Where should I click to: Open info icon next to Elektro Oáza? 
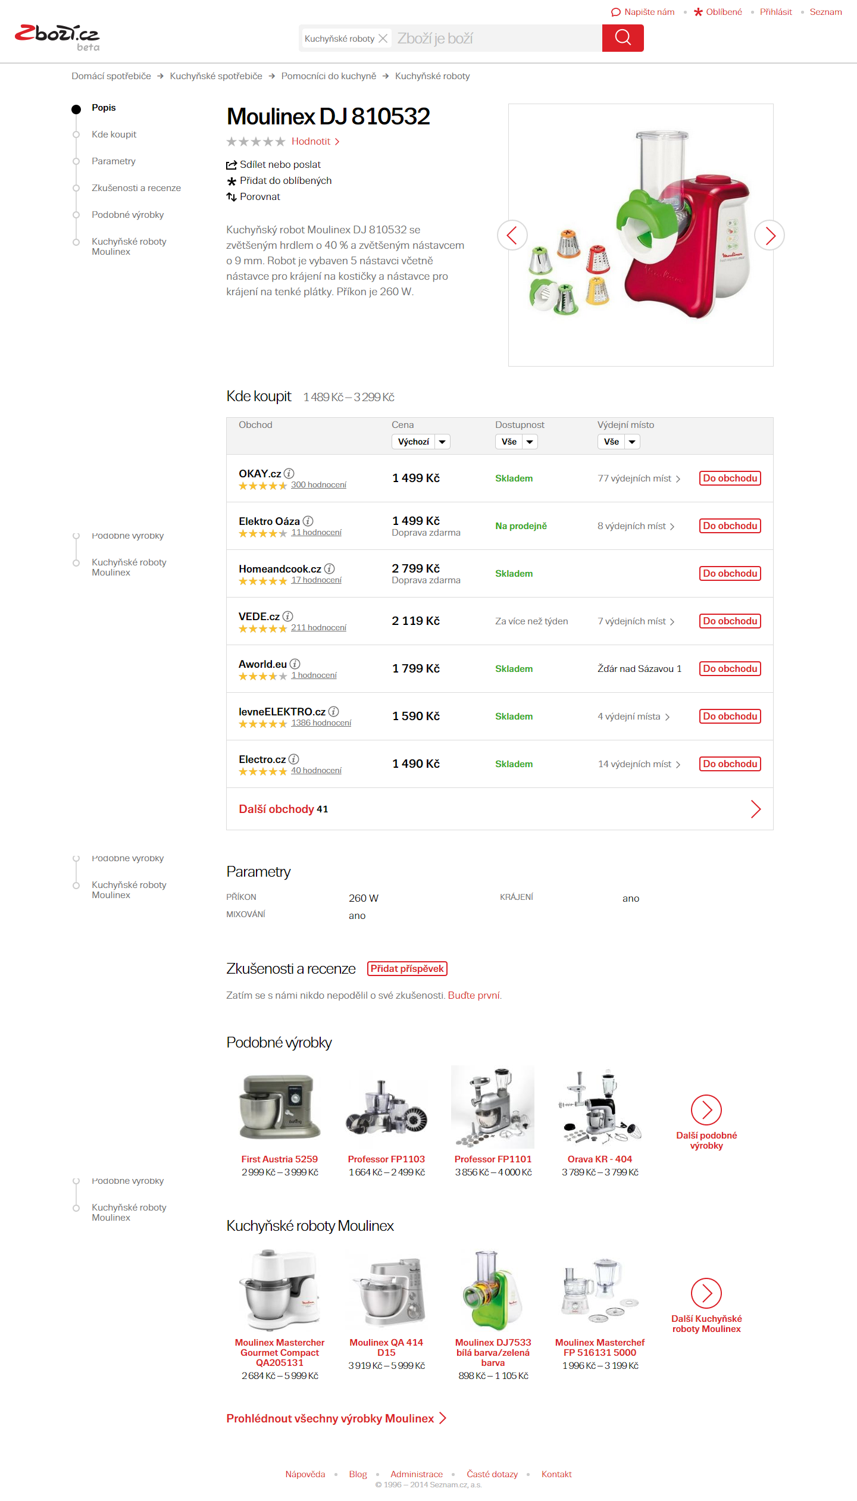(308, 521)
